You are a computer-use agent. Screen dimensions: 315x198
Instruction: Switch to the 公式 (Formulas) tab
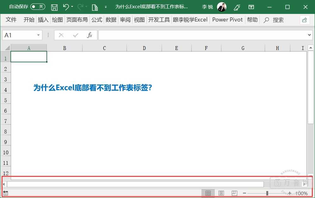tap(97, 20)
